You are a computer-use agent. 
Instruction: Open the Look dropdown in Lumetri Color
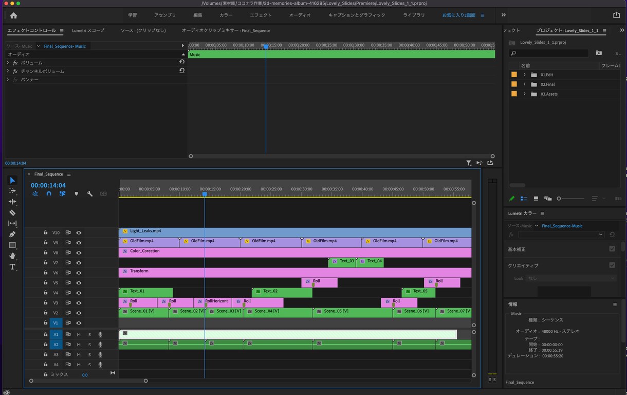571,278
